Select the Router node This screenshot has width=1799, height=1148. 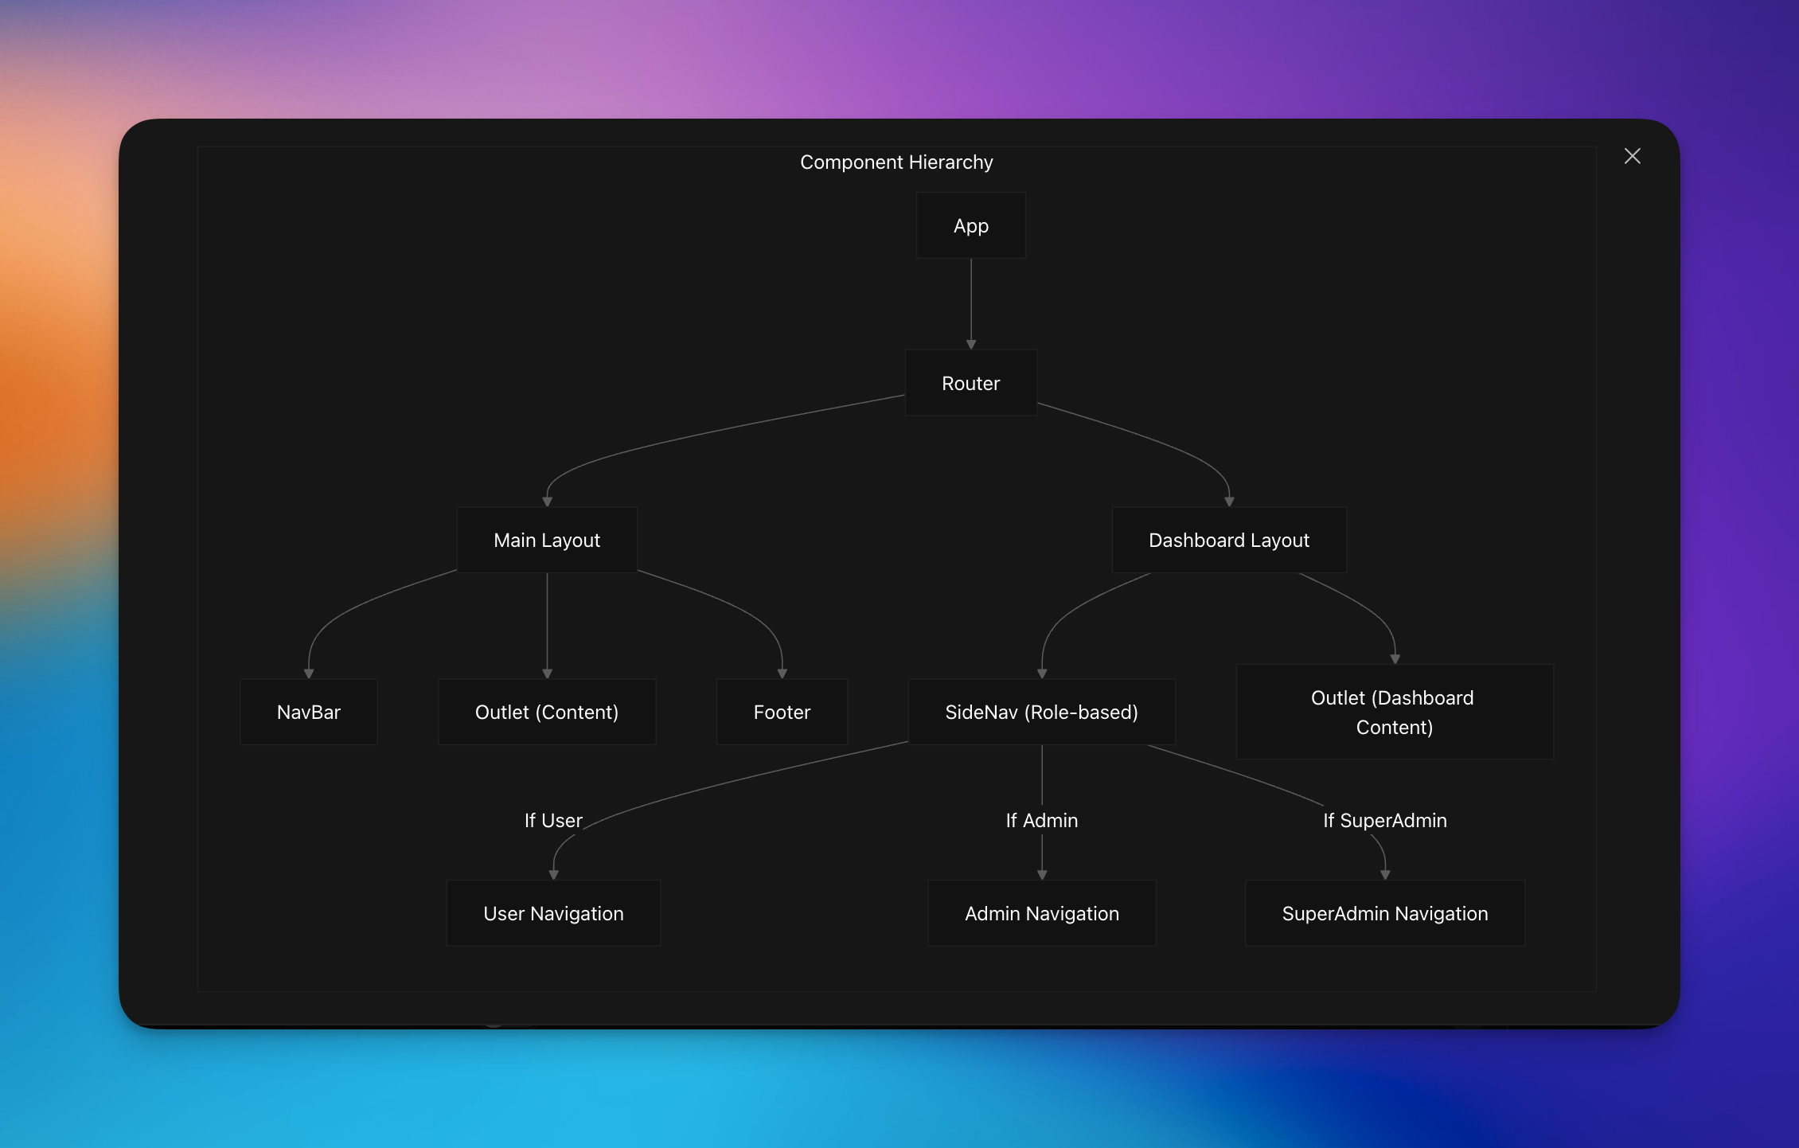[971, 383]
